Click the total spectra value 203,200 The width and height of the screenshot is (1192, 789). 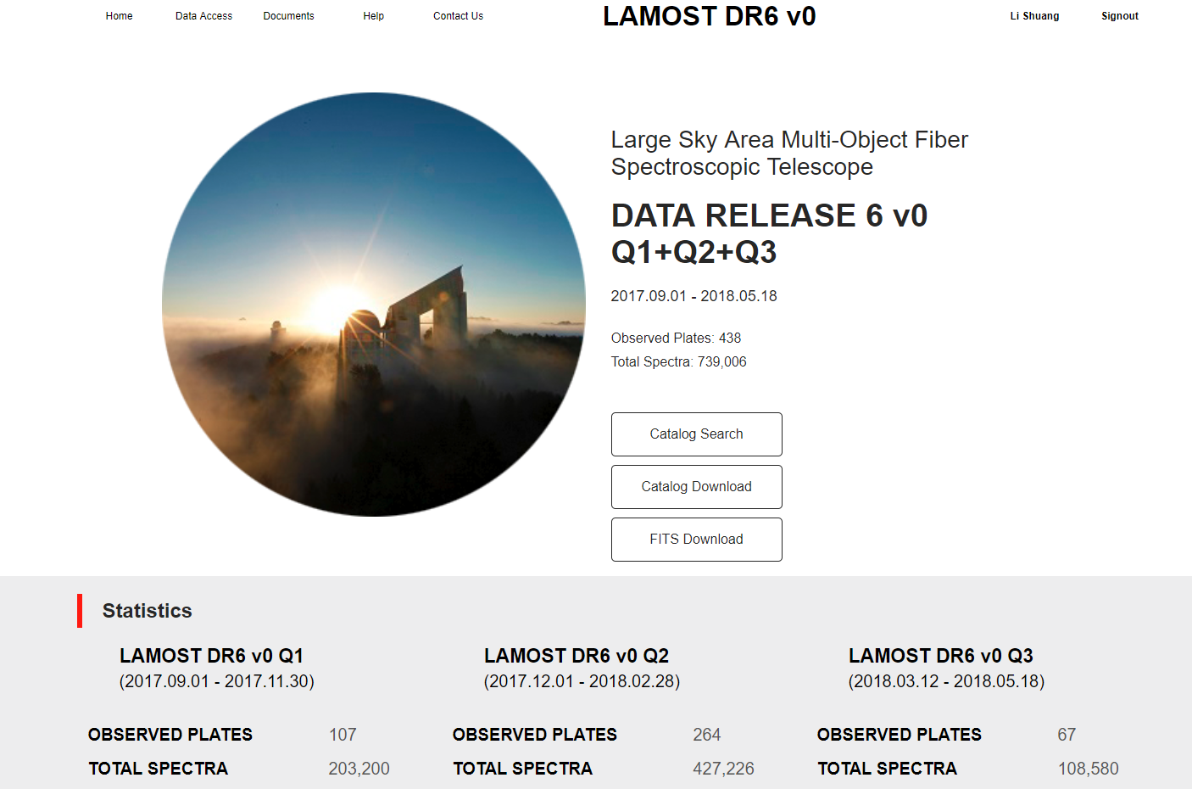(x=359, y=769)
